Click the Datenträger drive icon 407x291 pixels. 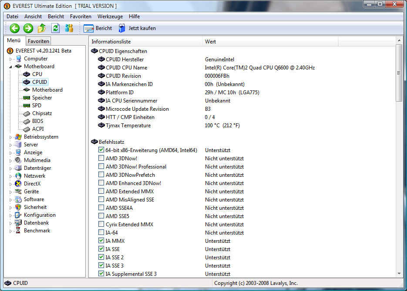coord(18,168)
